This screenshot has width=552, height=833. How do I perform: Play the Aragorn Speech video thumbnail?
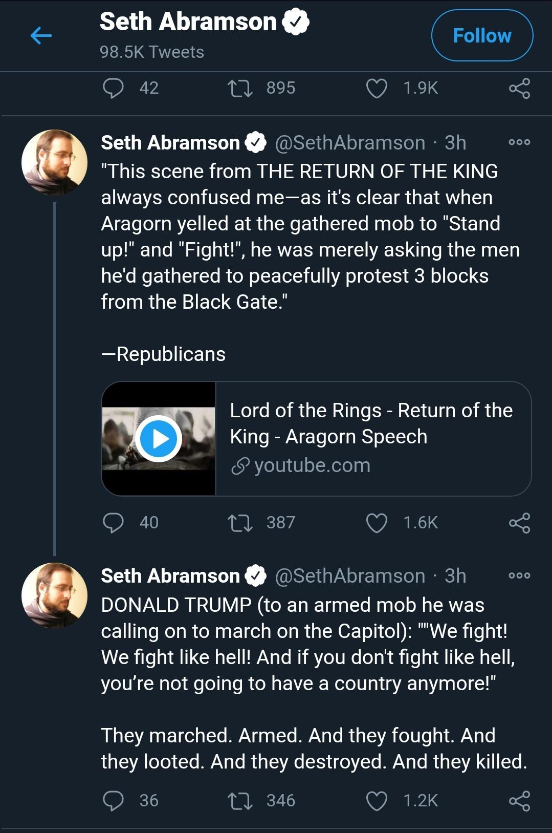159,439
